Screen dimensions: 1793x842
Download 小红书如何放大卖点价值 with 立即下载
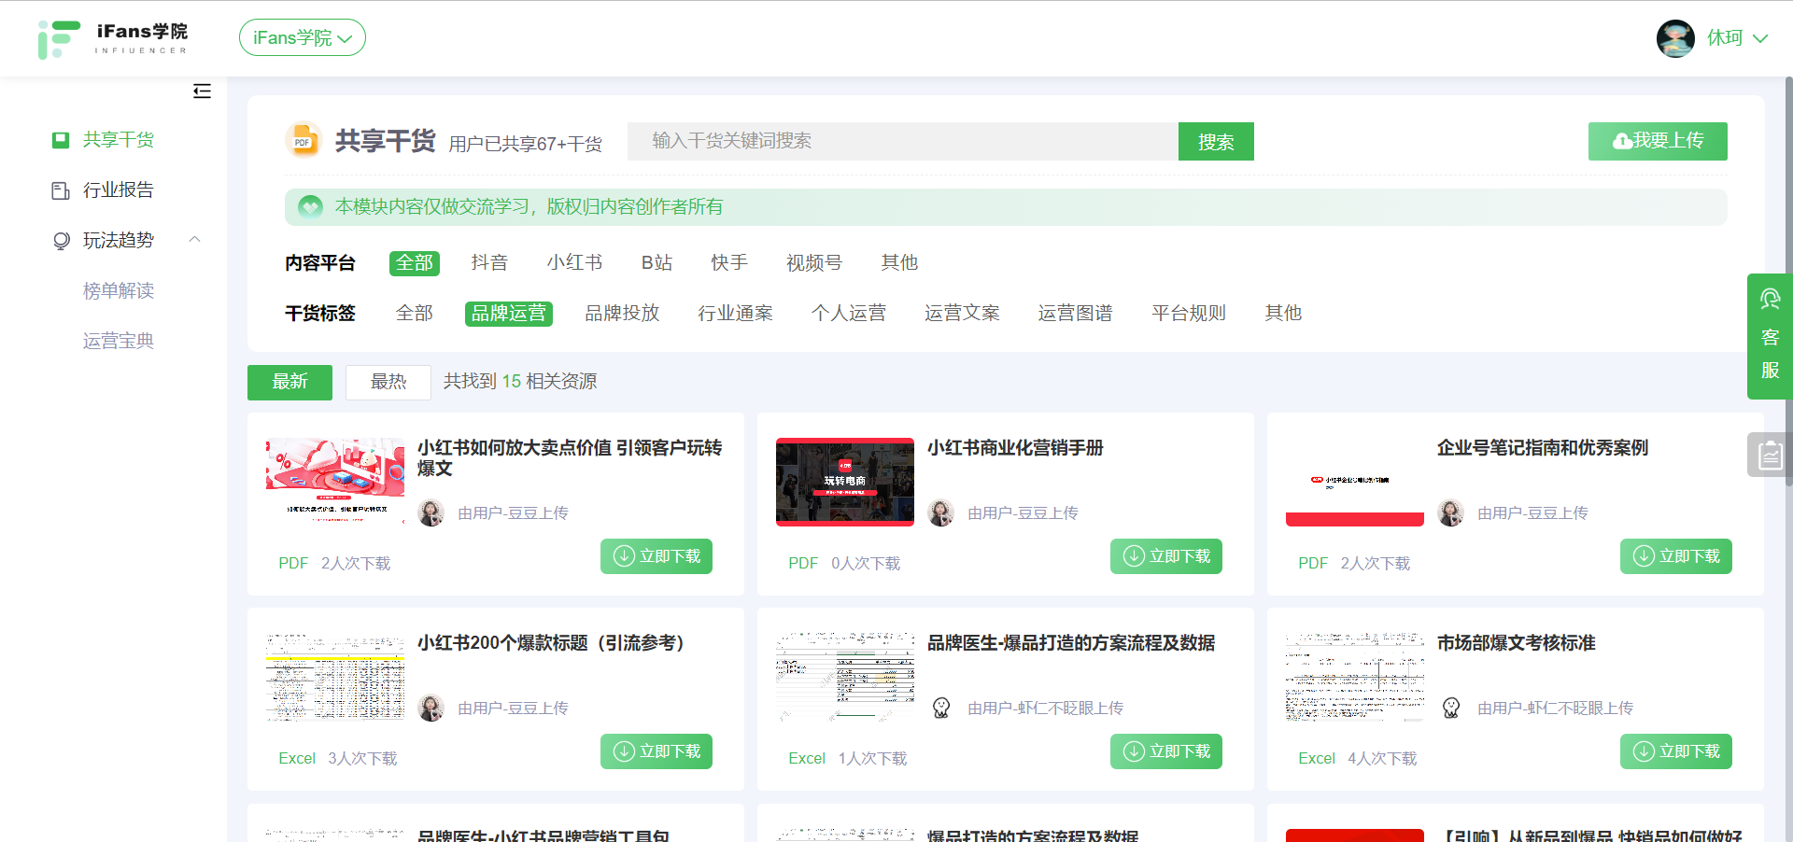coord(656,556)
